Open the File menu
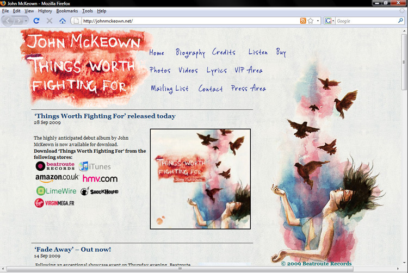The width and height of the screenshot is (408, 273). [5, 11]
